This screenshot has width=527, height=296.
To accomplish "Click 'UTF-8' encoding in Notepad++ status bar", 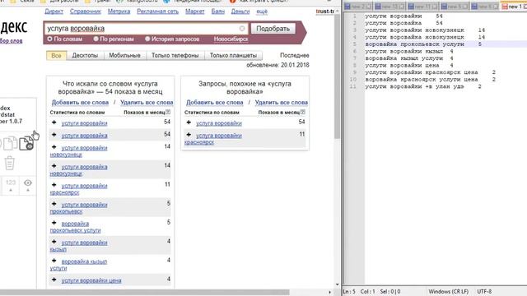I will pyautogui.click(x=484, y=292).
